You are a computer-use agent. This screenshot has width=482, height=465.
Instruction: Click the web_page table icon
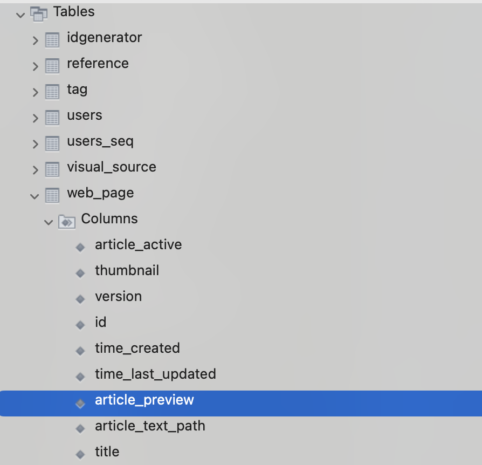52,196
